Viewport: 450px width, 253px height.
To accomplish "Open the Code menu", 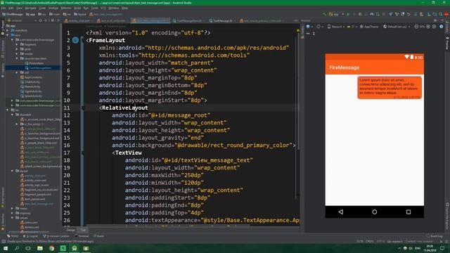I will pyautogui.click(x=42, y=8).
